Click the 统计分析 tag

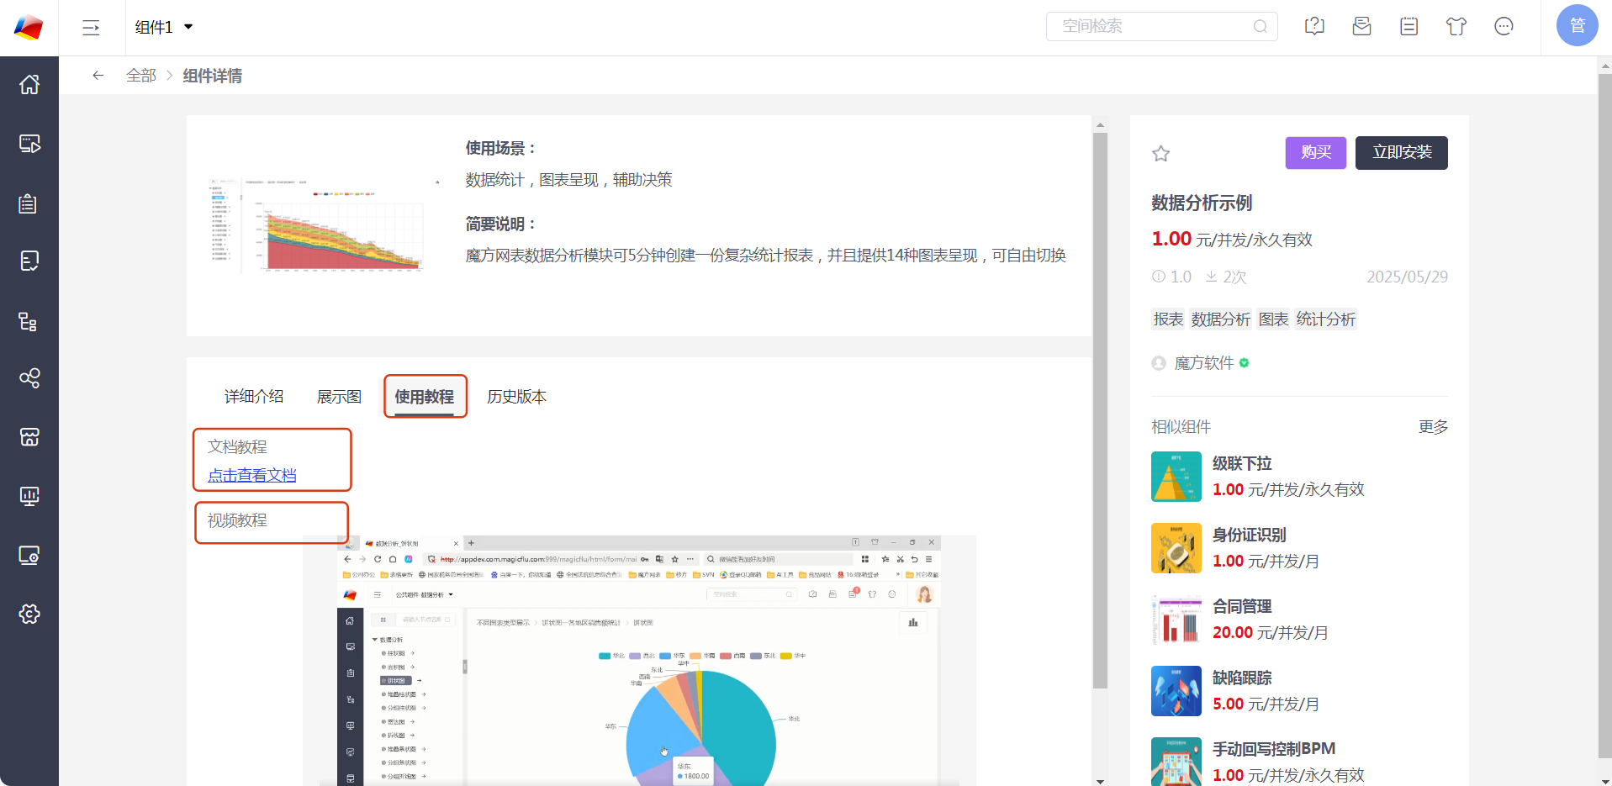[1325, 319]
